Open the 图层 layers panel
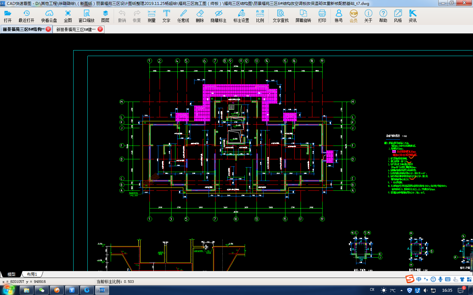 (x=105, y=16)
